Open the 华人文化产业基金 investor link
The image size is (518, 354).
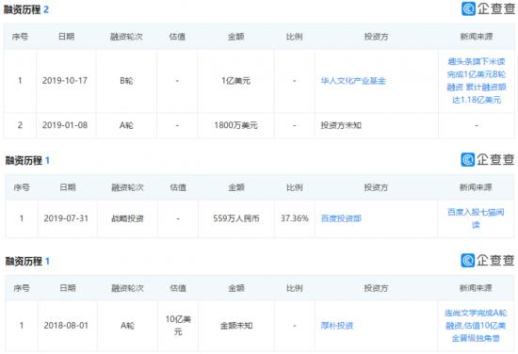point(353,81)
